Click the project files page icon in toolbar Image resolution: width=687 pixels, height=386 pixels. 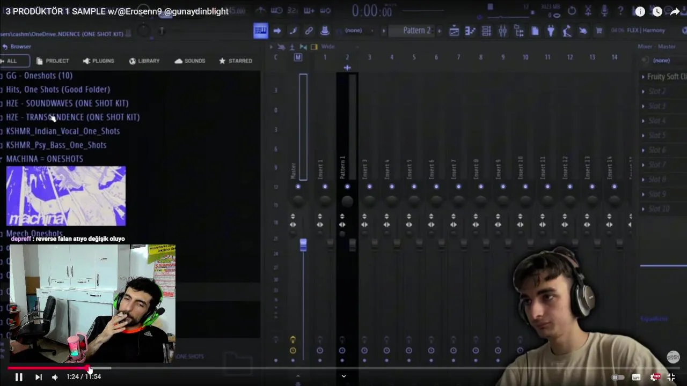pos(535,31)
